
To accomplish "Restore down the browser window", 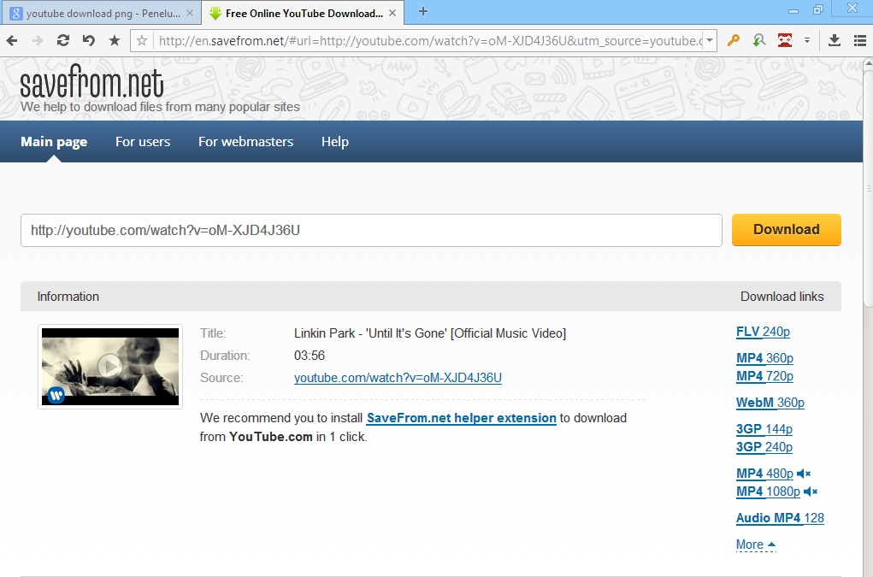I will pyautogui.click(x=818, y=9).
